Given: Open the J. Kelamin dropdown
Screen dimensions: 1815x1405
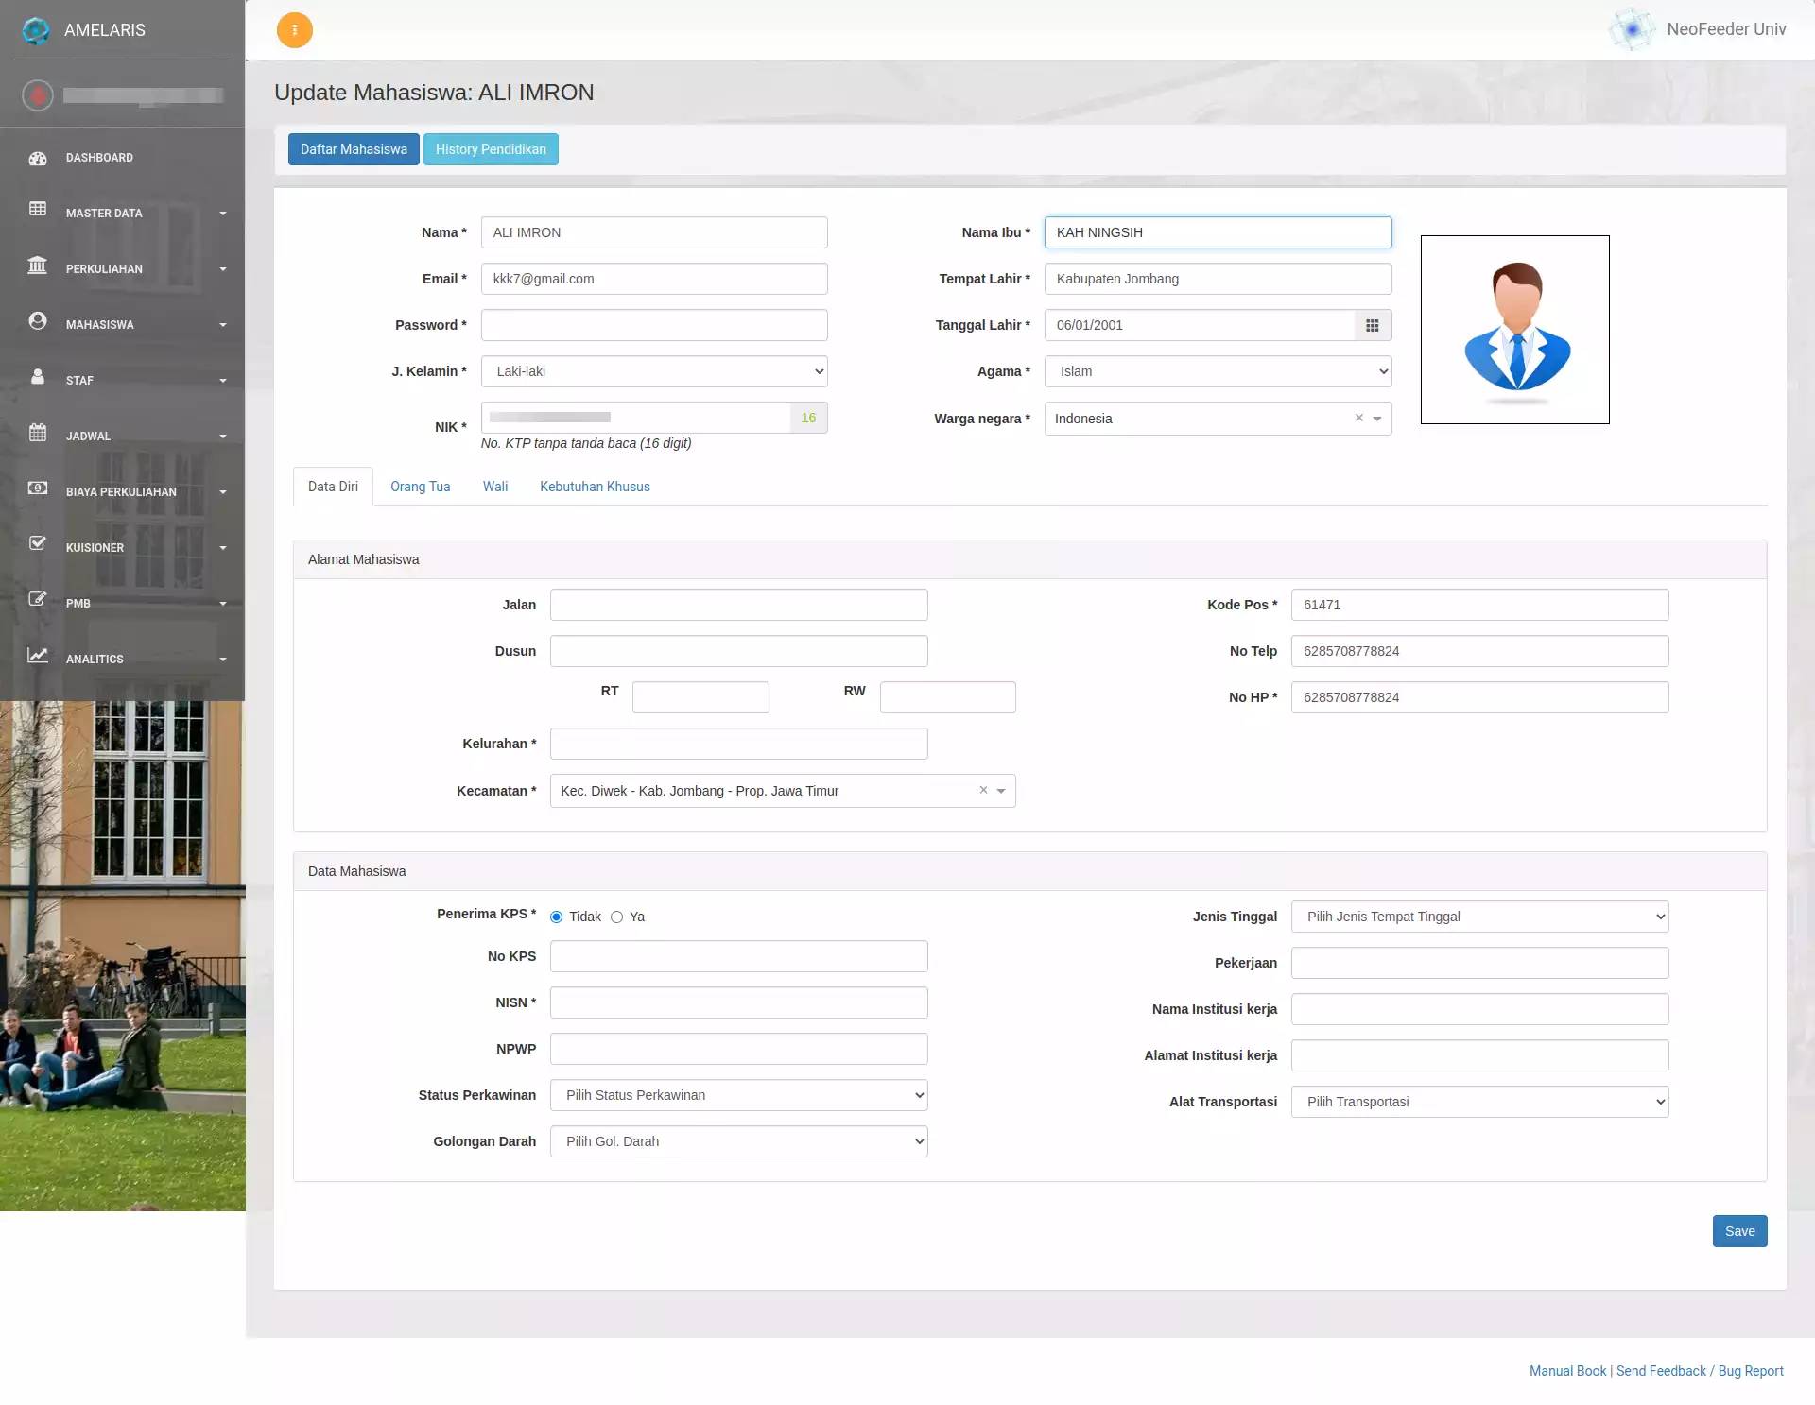Looking at the screenshot, I should pyautogui.click(x=654, y=371).
